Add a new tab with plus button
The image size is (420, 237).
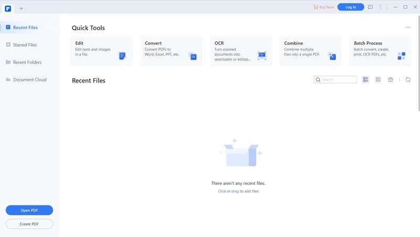pos(21,8)
